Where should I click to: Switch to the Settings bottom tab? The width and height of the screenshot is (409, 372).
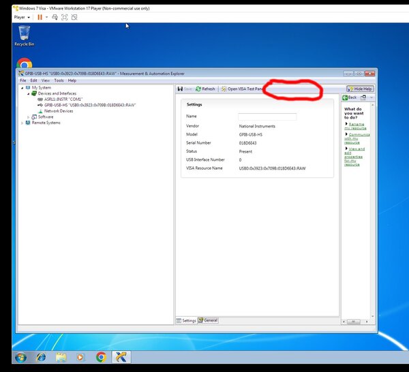pos(186,320)
